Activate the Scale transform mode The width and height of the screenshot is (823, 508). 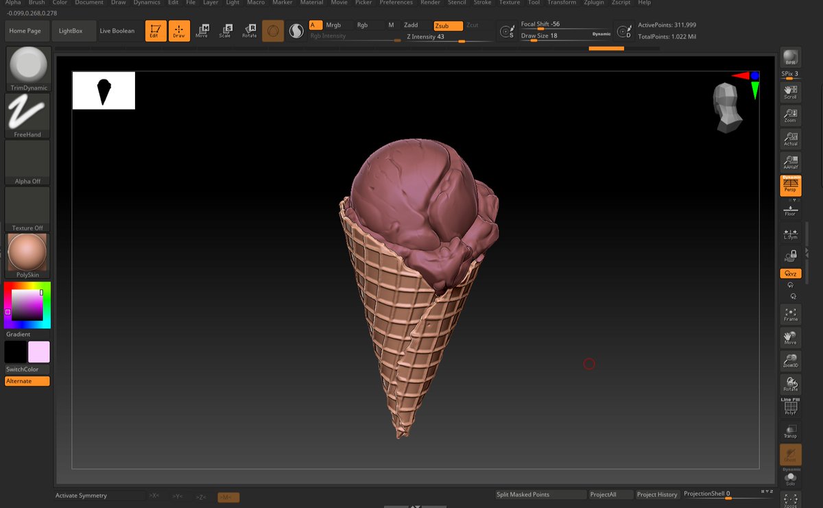[225, 31]
